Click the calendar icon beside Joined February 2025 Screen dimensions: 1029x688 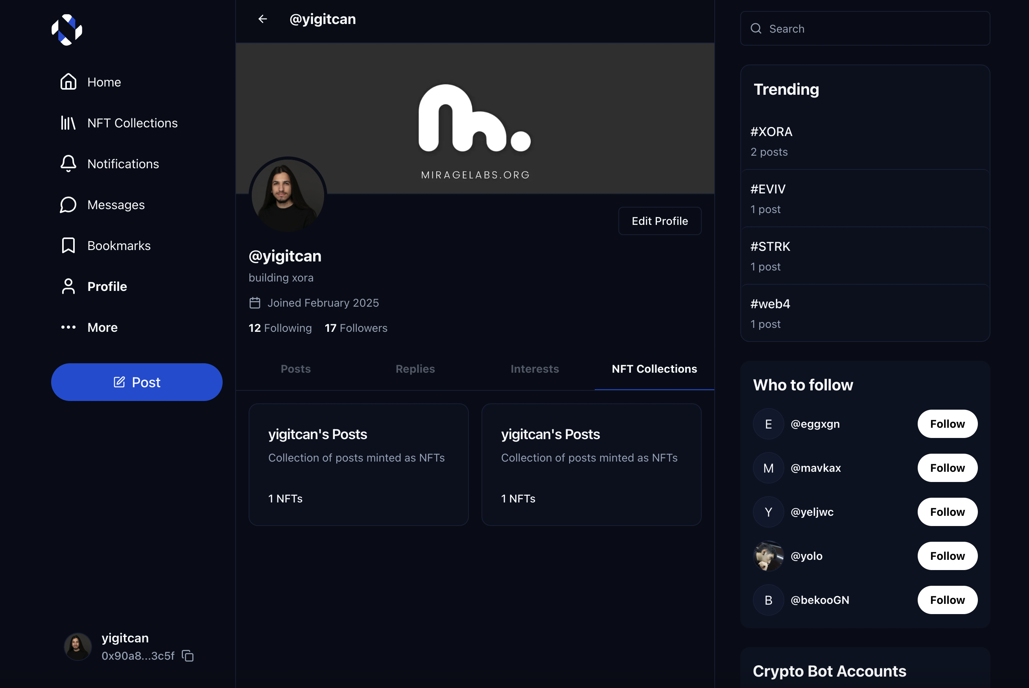coord(255,303)
